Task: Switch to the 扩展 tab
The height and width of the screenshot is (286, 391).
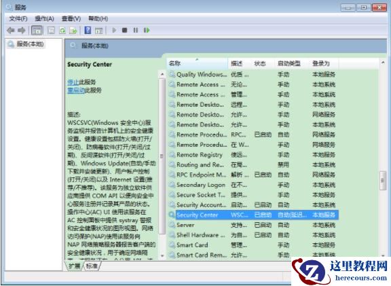Action: coord(74,266)
